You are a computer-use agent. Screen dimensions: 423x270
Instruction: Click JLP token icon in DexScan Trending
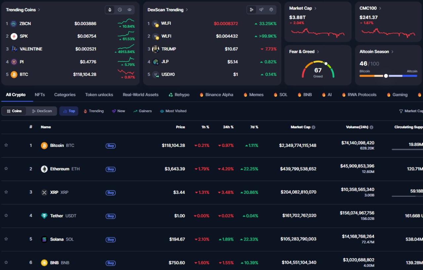click(156, 62)
